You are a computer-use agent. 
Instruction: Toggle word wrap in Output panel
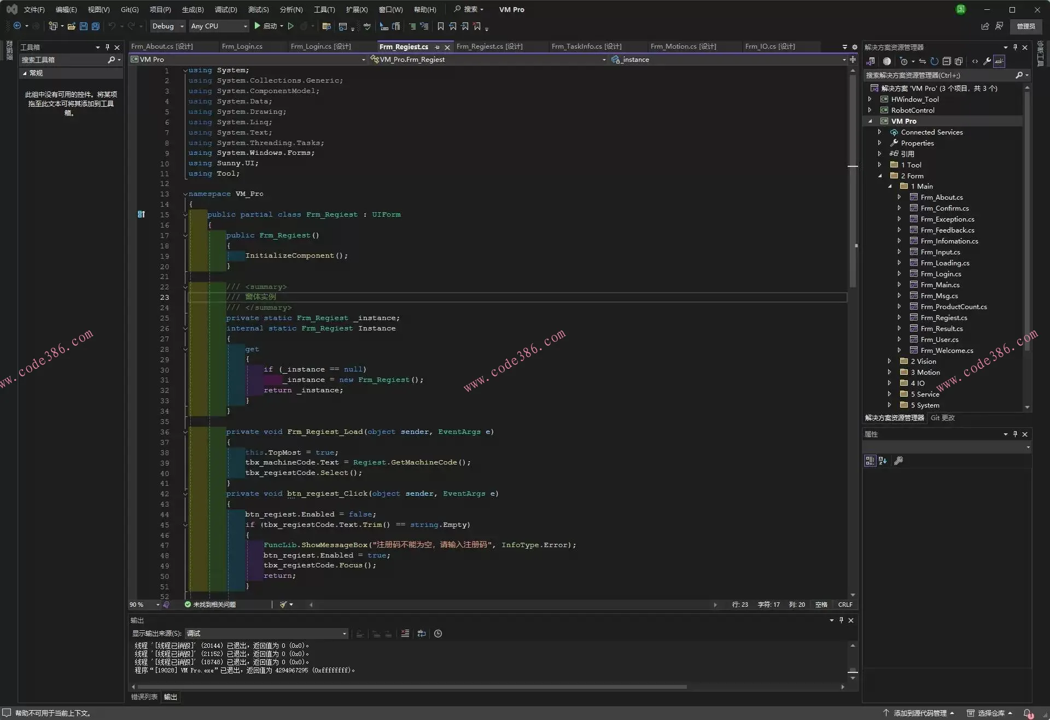coord(422,634)
